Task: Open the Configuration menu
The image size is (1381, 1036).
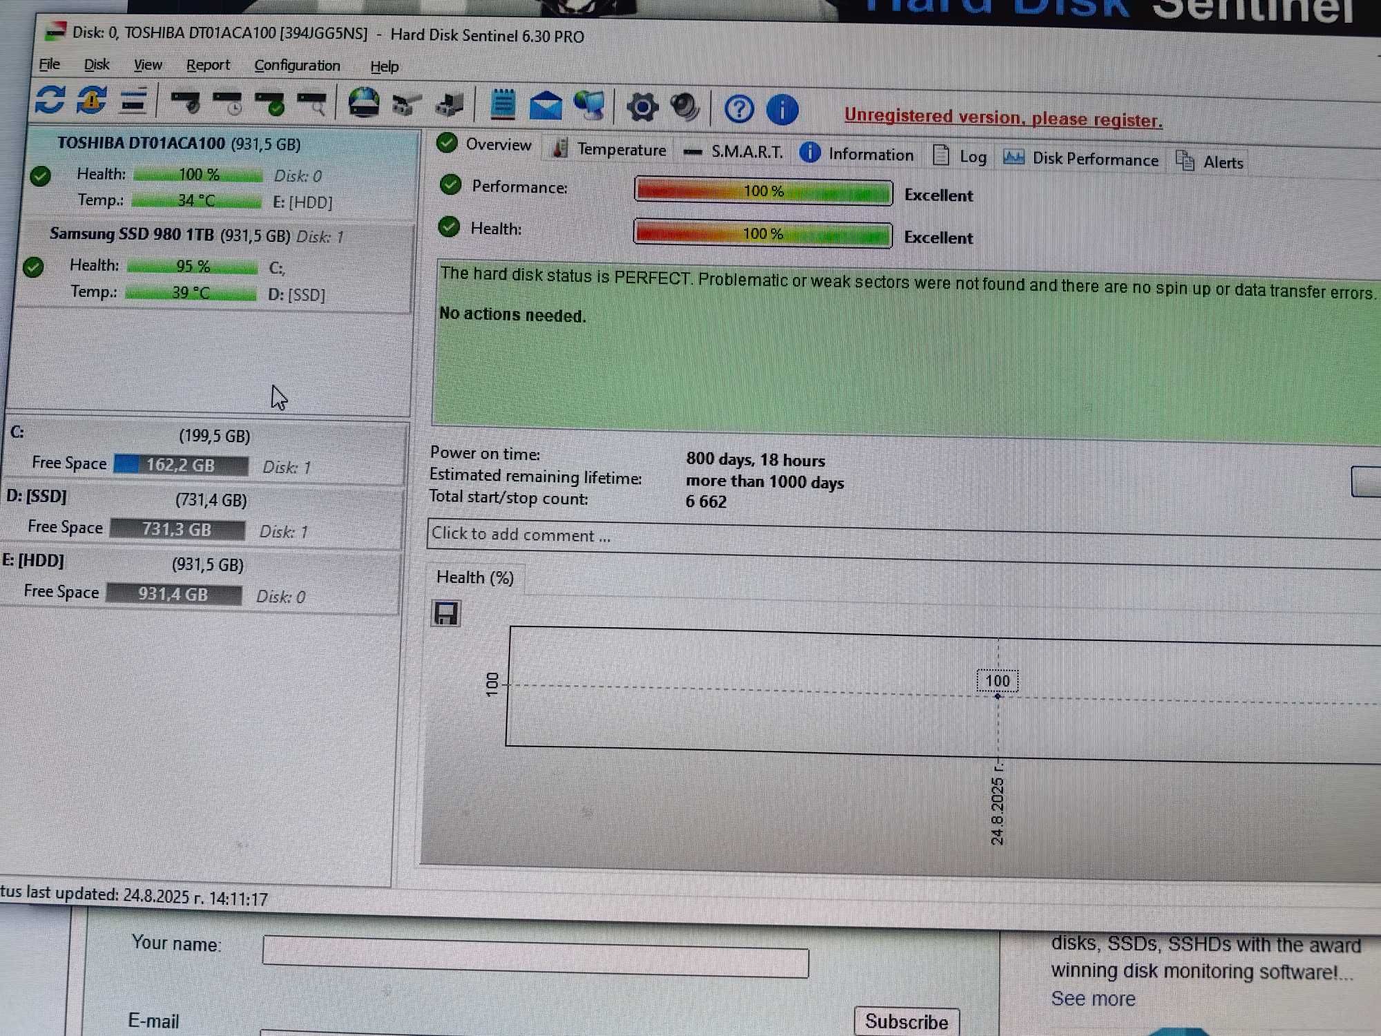Action: (x=297, y=66)
